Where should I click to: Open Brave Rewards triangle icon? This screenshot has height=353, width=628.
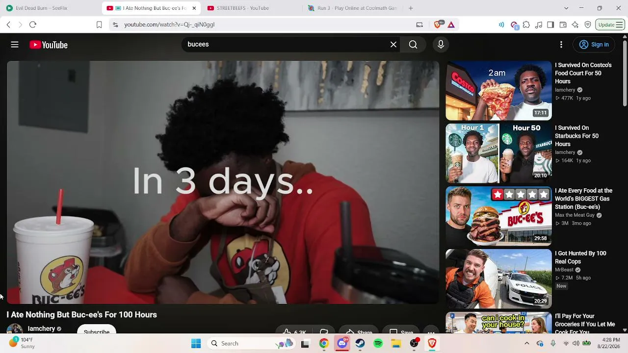pyautogui.click(x=451, y=25)
